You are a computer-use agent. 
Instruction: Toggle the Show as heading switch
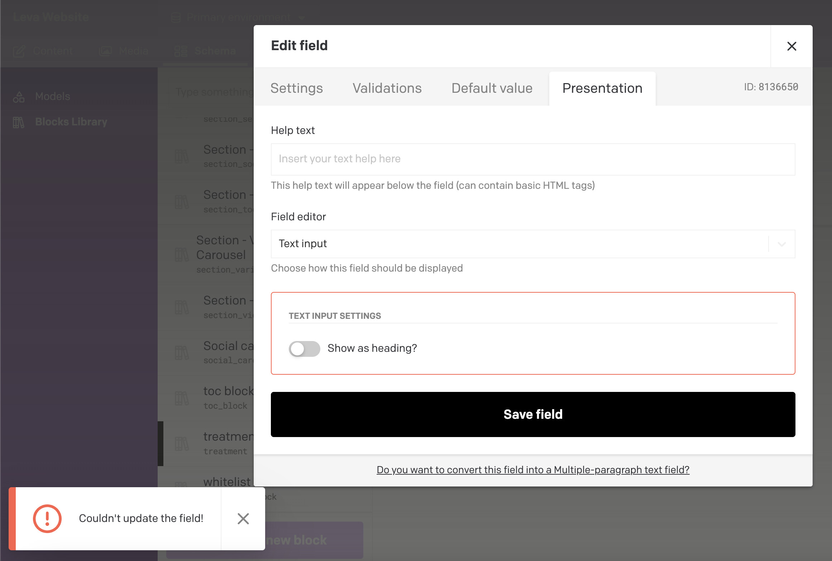pyautogui.click(x=305, y=348)
